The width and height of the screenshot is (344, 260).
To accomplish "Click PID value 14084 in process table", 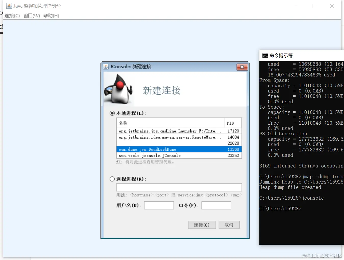I will click(x=233, y=137).
